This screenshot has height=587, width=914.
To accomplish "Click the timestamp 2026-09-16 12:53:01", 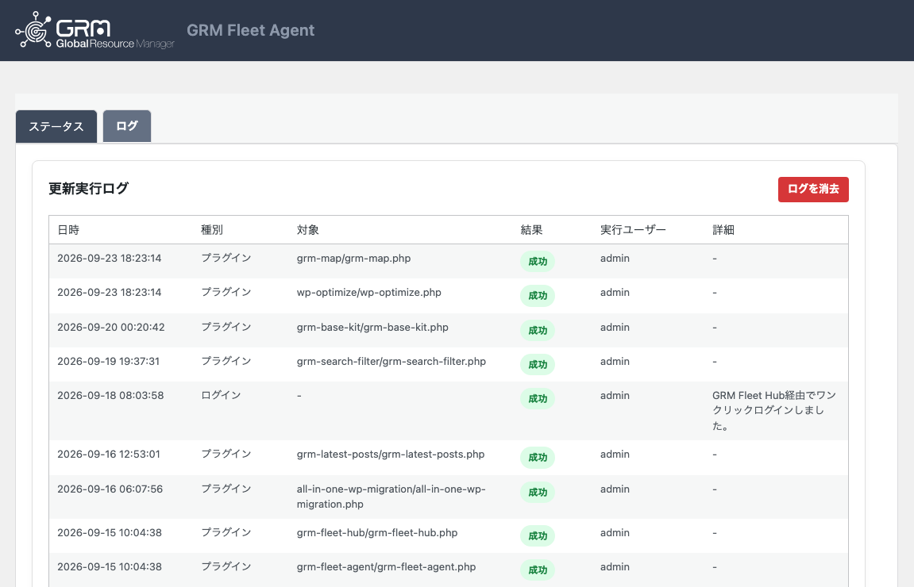I will tap(109, 455).
